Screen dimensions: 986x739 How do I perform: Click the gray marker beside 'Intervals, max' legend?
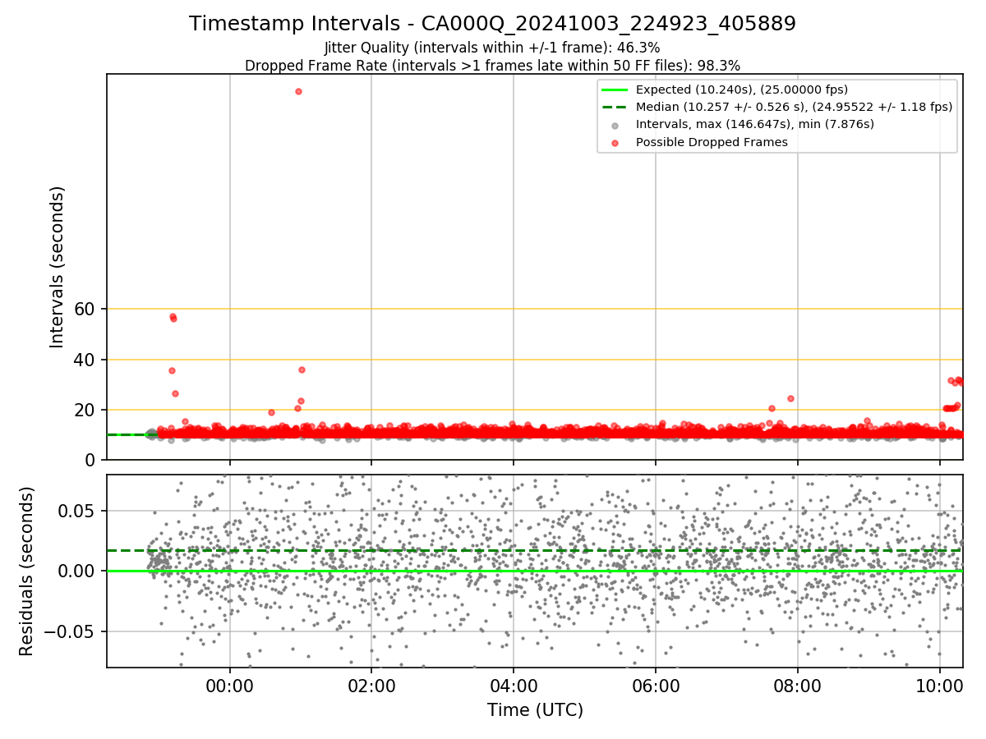615,125
